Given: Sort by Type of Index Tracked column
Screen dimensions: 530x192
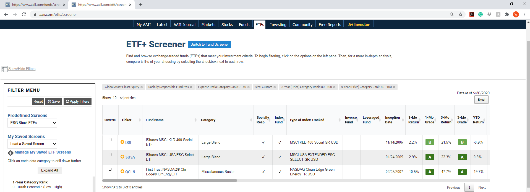Looking at the screenshot, I should 314,120.
